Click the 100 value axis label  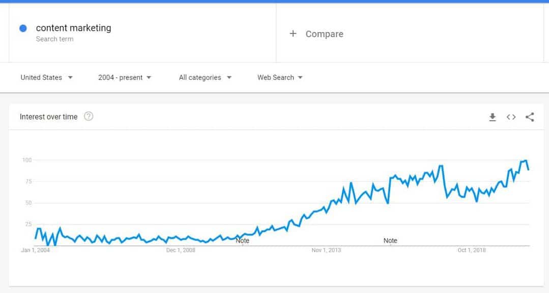click(x=27, y=160)
